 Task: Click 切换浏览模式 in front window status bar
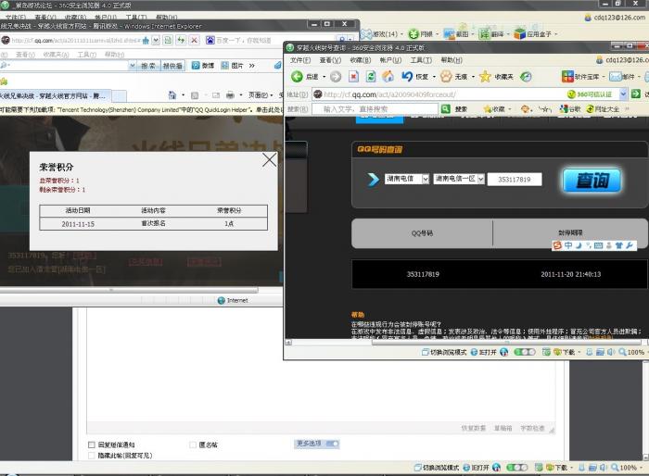coord(444,352)
